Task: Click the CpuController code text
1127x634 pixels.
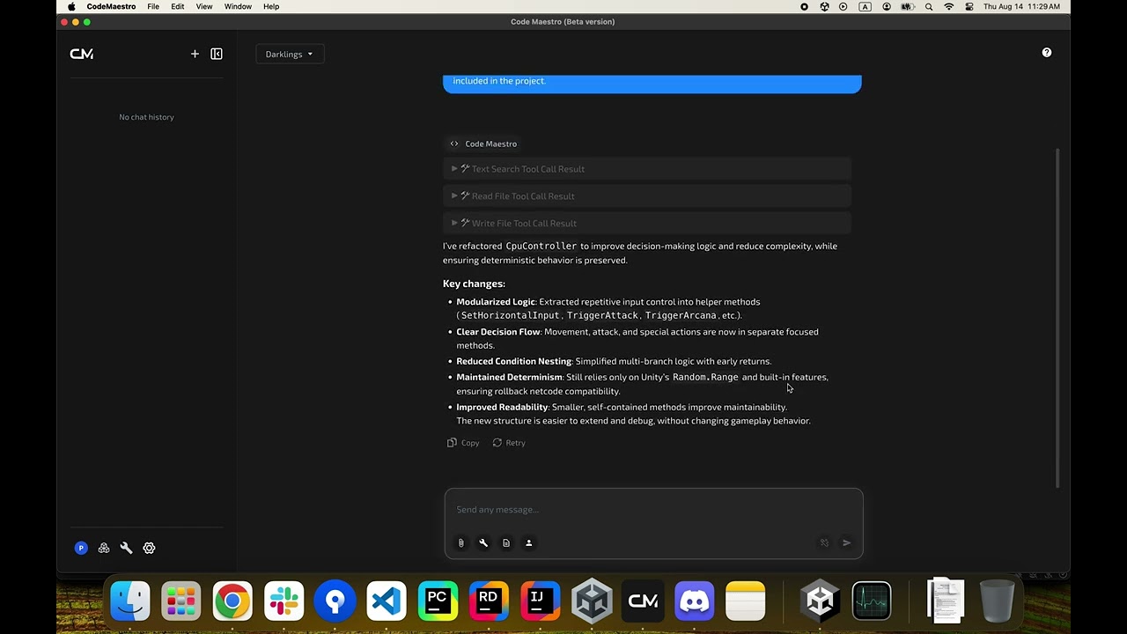Action: coord(541,246)
